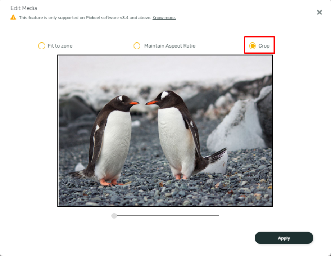
Task: Choose the Maintain Aspect Ratio option
Action: point(137,46)
